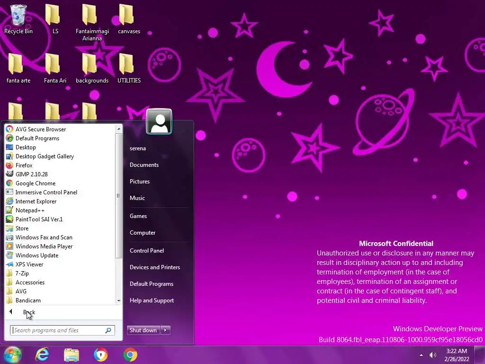Open shut down options arrow

pyautogui.click(x=165, y=330)
